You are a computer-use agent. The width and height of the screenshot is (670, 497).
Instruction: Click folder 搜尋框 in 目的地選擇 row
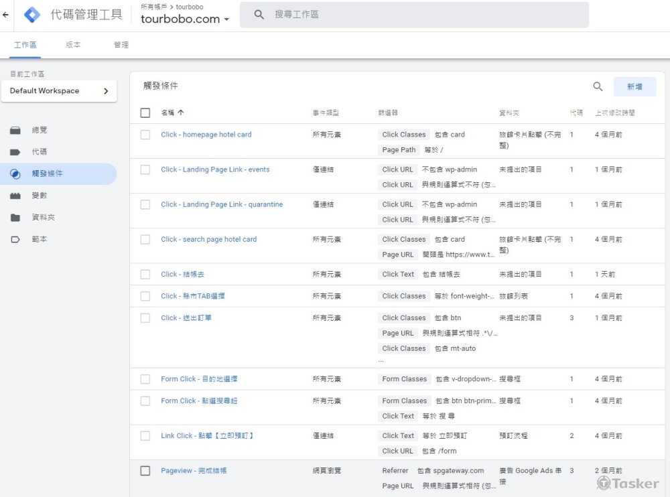[510, 379]
